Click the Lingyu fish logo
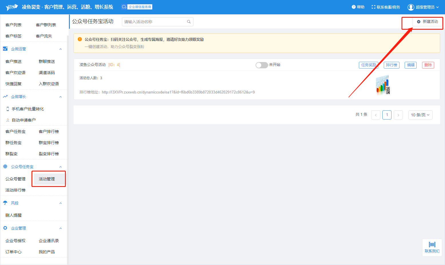The width and height of the screenshot is (445, 265). [x=12, y=7]
